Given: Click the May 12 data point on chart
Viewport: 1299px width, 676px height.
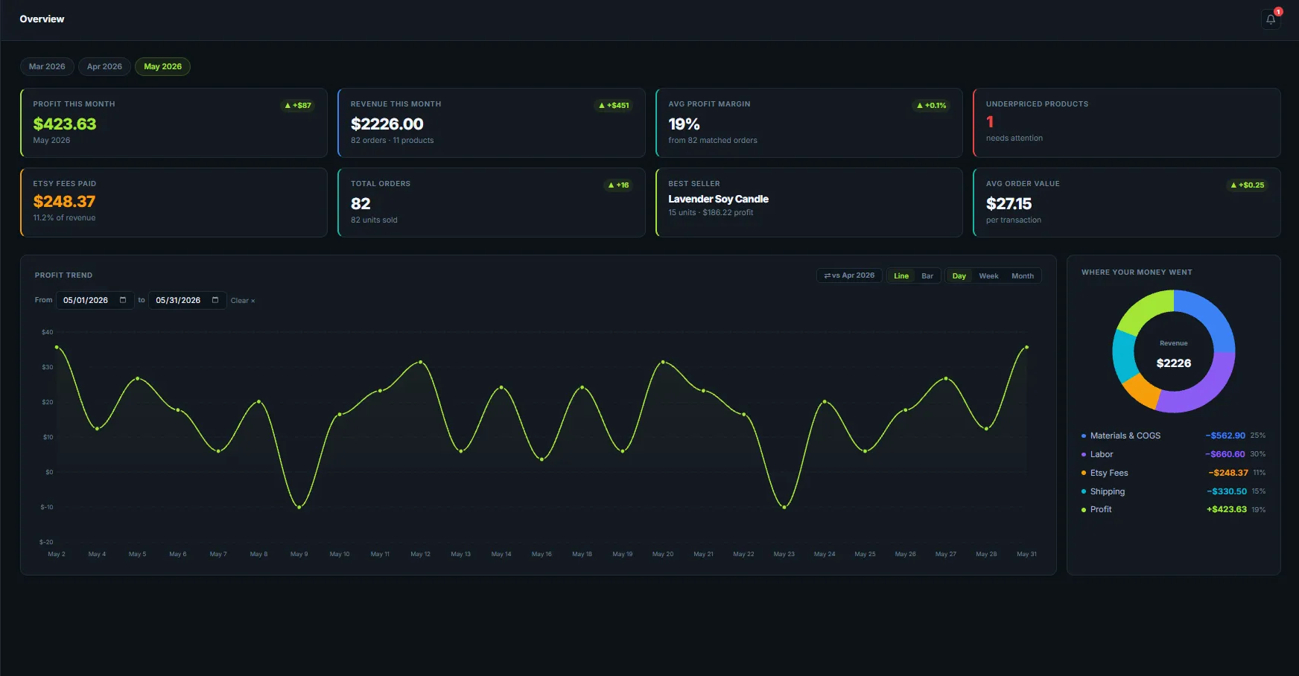Looking at the screenshot, I should (421, 362).
